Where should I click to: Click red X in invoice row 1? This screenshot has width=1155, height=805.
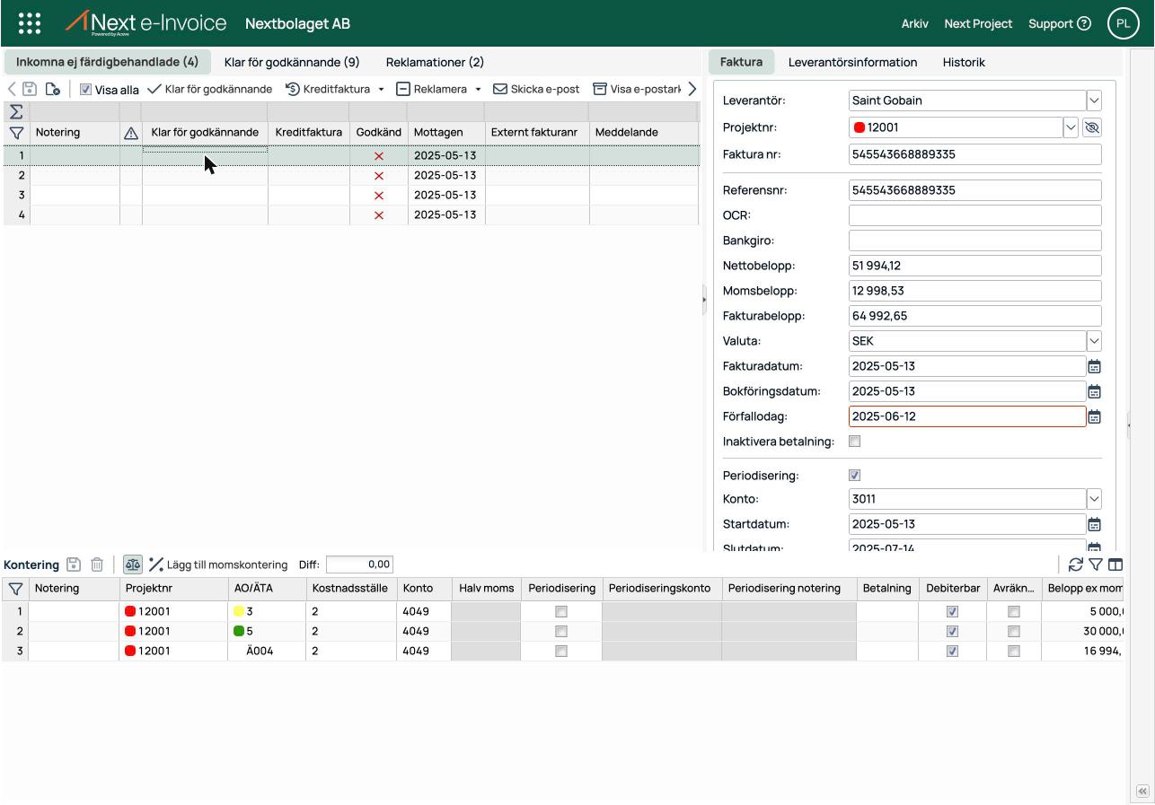point(379,156)
